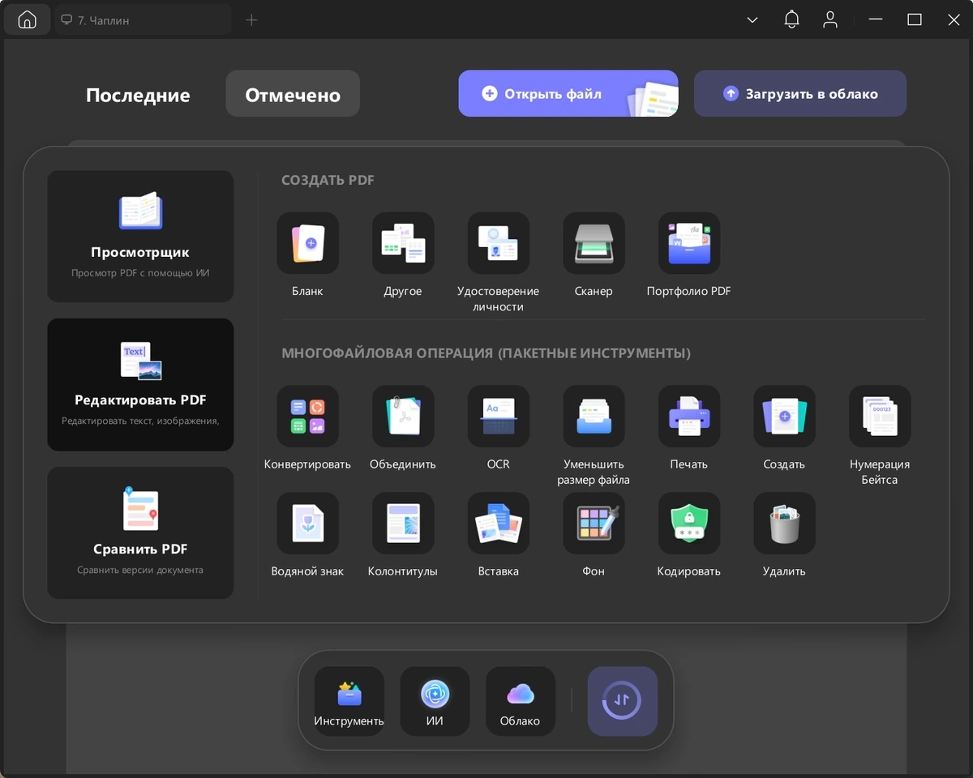
Task: Open Колонтитулы header footer tool
Action: pyautogui.click(x=403, y=524)
